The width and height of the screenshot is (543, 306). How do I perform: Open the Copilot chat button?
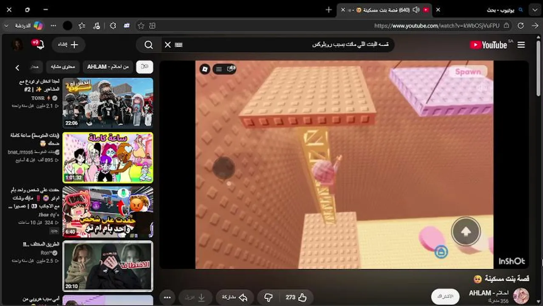29,26
